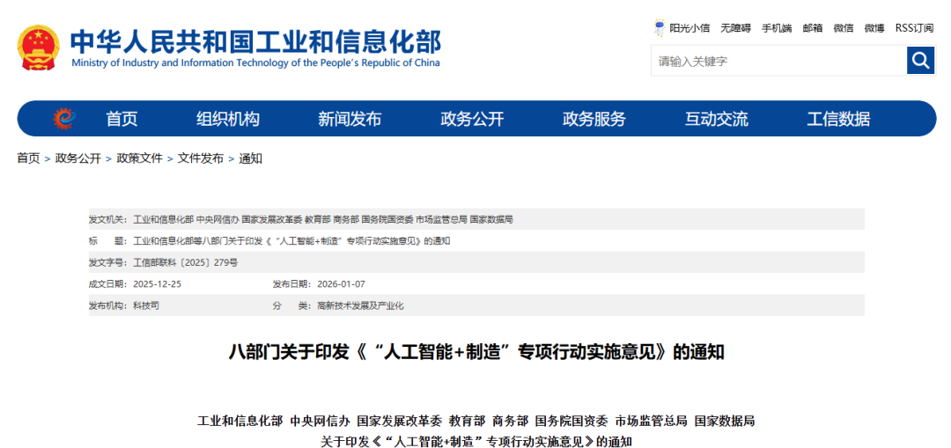The width and height of the screenshot is (951, 448).
Task: Click 政策文件 in the breadcrumb
Action: 139,158
